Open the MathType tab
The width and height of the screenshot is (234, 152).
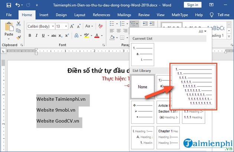click(180, 15)
